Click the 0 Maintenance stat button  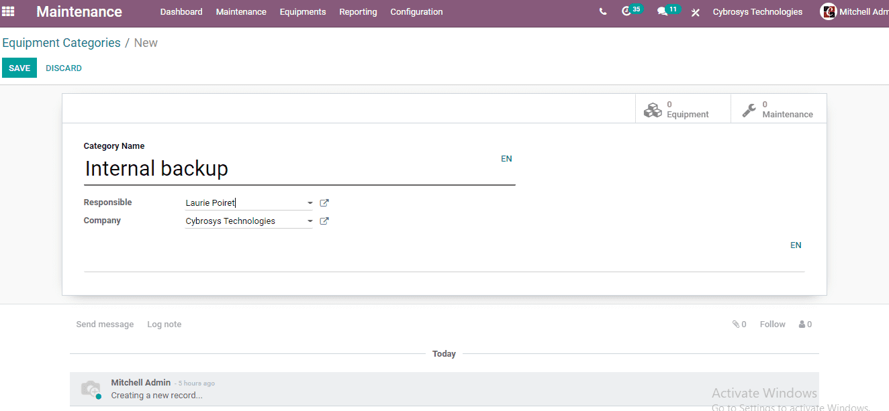[779, 109]
